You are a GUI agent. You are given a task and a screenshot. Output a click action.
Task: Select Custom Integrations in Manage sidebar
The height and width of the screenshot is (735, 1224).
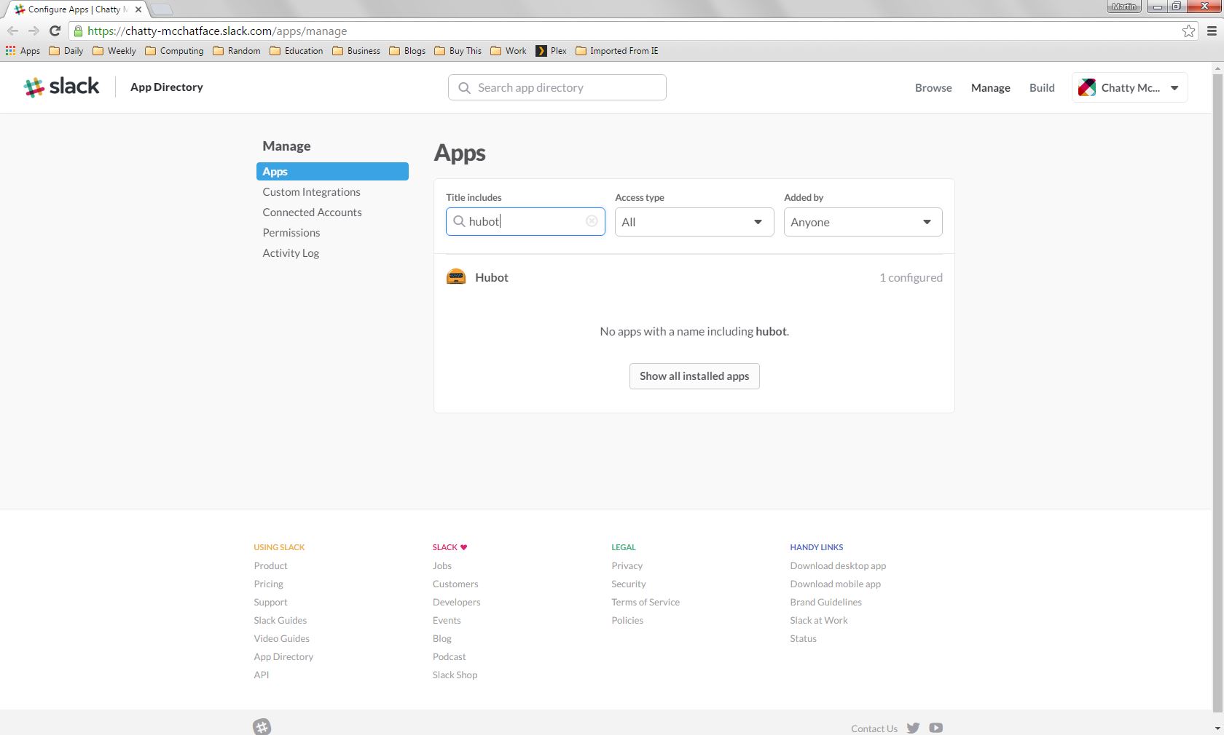311,192
